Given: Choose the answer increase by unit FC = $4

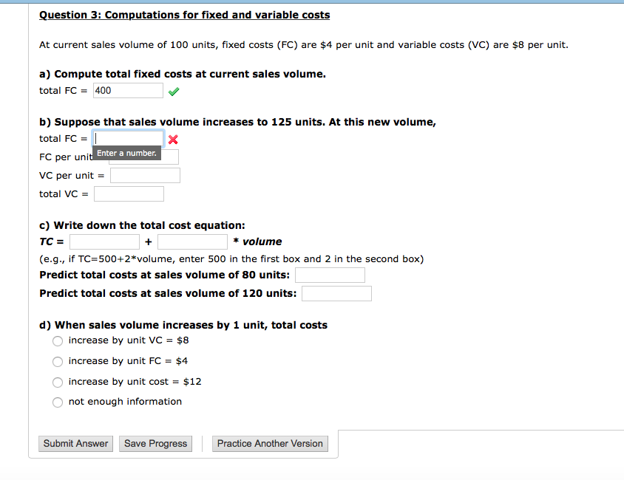Looking at the screenshot, I should 58,362.
